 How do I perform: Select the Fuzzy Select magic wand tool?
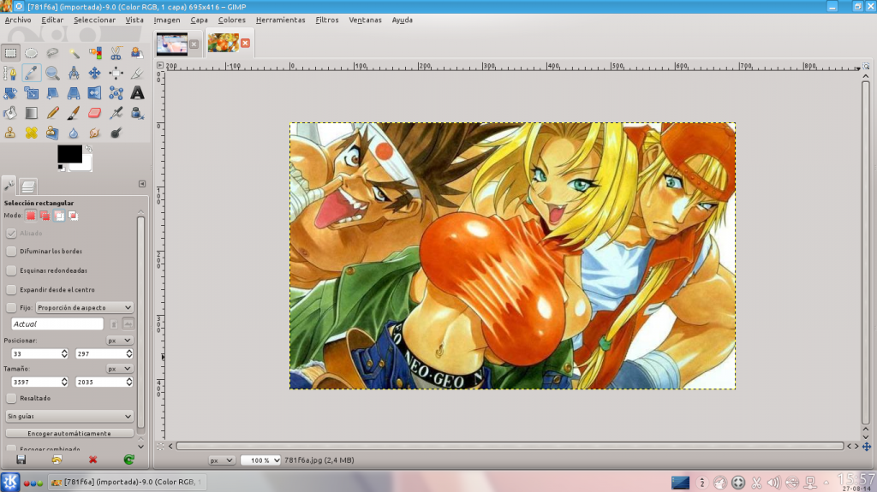[x=74, y=53]
